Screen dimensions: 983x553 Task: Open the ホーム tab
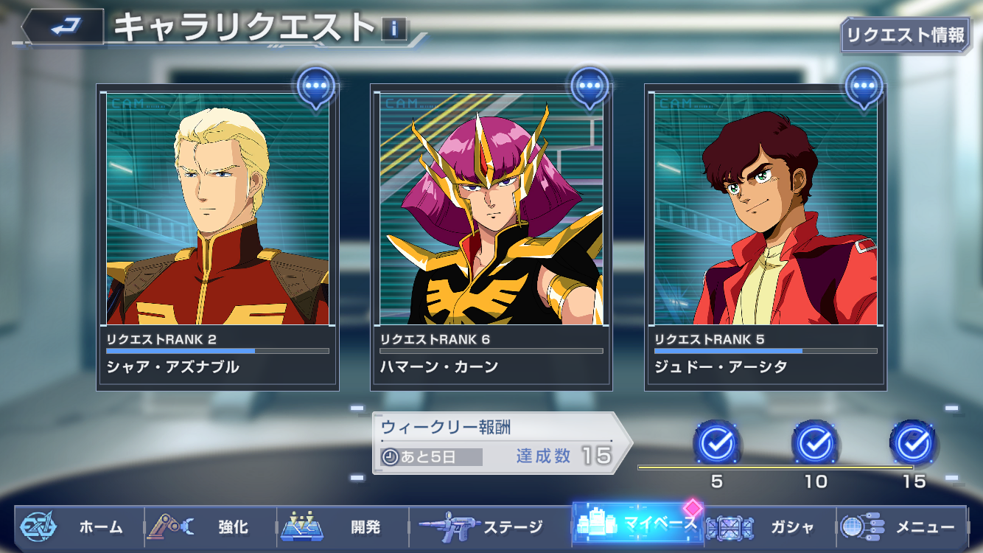[79, 527]
